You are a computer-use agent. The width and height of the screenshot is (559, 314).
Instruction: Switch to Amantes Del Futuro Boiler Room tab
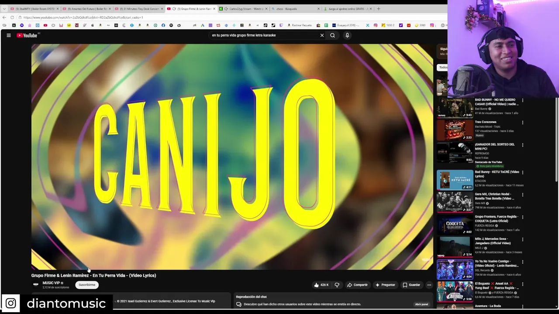pos(86,9)
